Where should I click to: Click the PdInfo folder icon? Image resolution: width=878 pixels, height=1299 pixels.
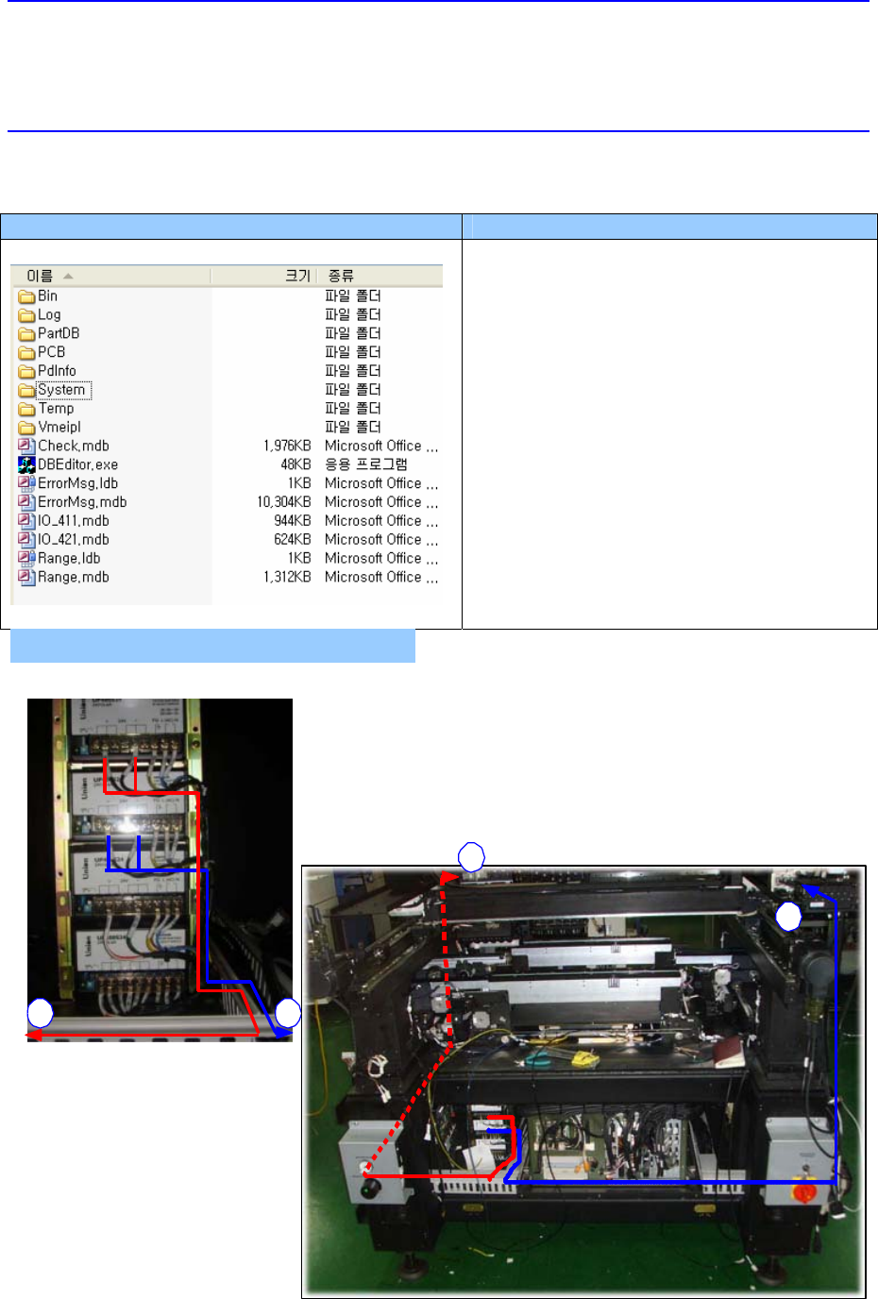pos(26,371)
